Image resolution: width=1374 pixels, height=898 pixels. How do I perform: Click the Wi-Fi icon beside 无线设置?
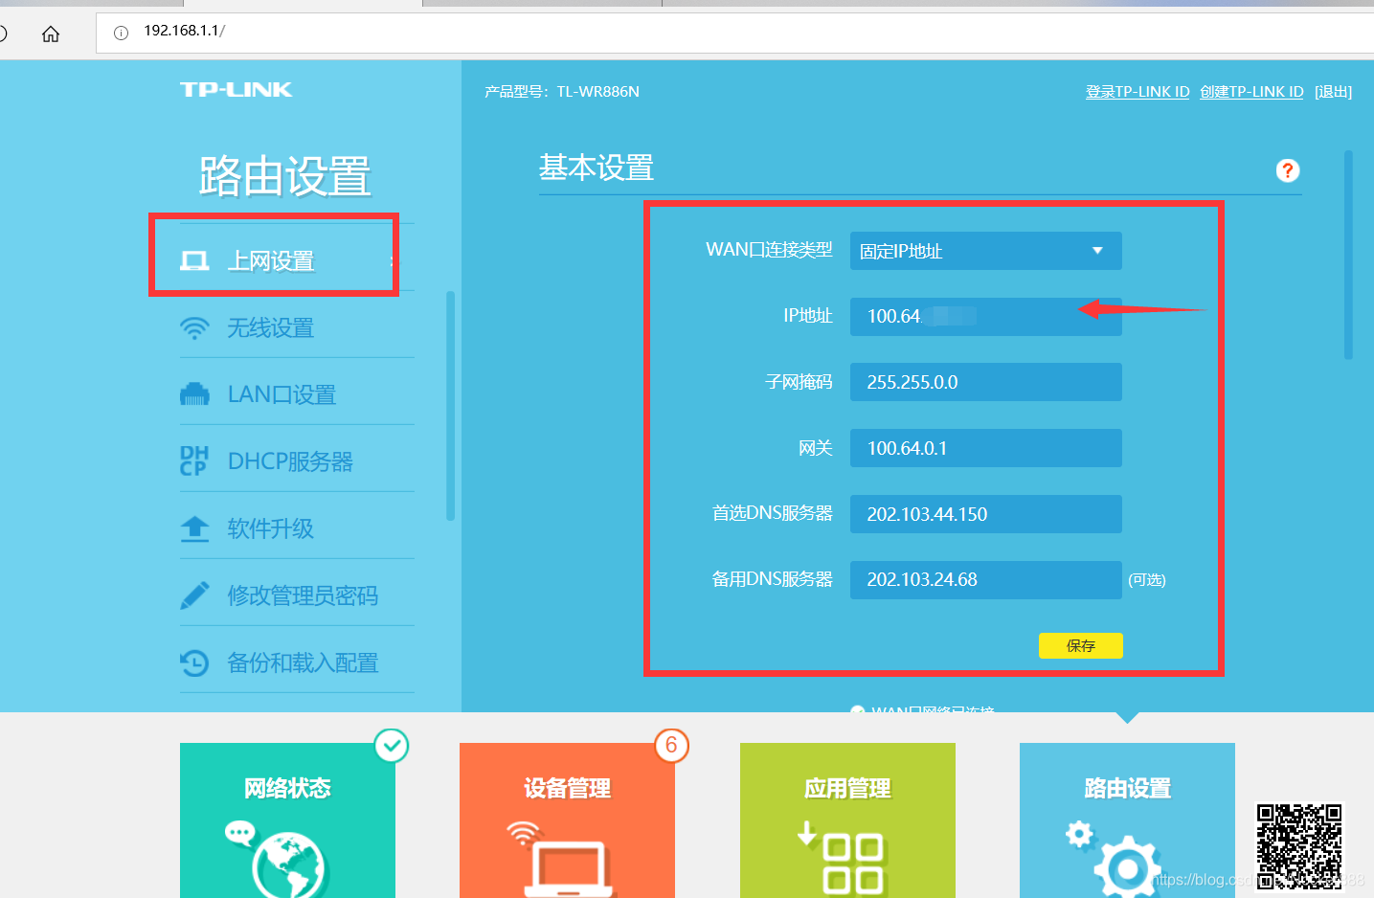pyautogui.click(x=194, y=328)
